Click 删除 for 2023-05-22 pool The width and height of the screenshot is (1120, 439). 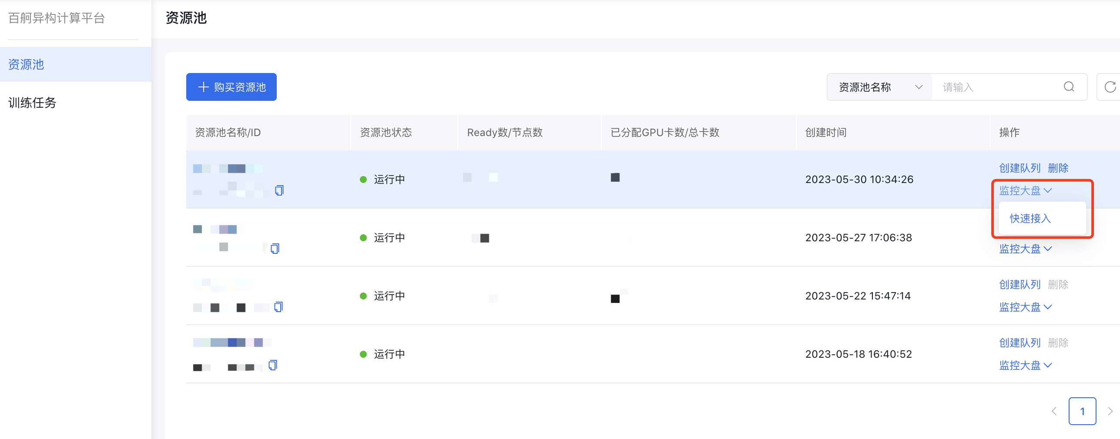coord(1058,284)
